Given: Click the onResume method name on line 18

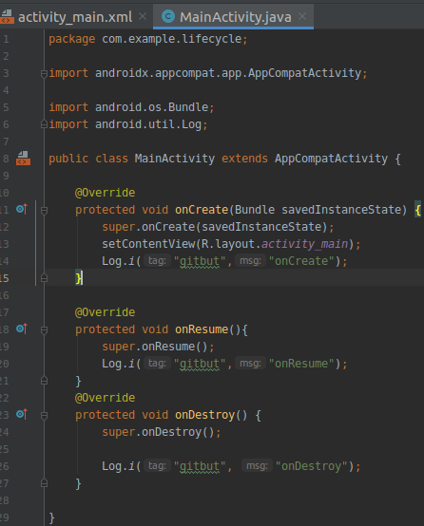Looking at the screenshot, I should pyautogui.click(x=202, y=329).
